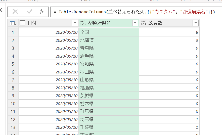The width and height of the screenshot is (222, 135).
Task: Collapse the queries pane with the chevron
Action: coord(1,10)
